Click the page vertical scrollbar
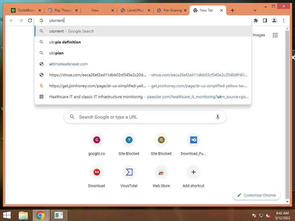The image size is (295, 221). pyautogui.click(x=287, y=115)
